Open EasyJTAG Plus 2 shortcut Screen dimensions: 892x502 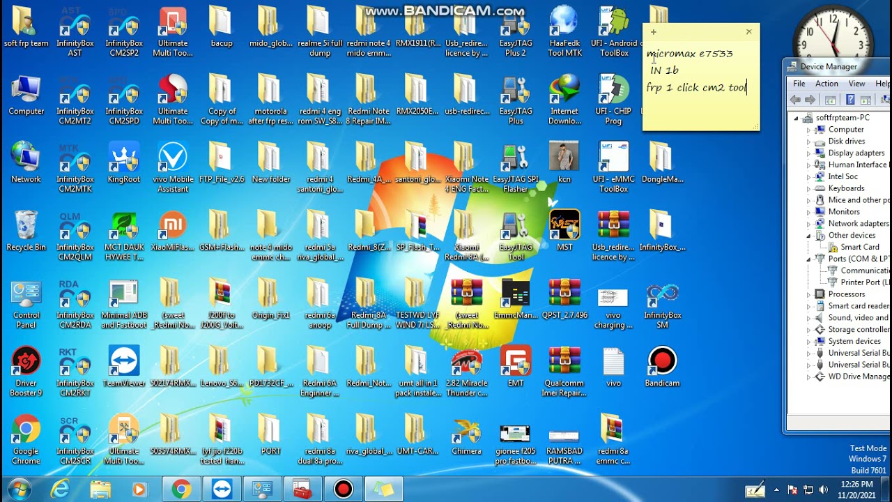pos(516,32)
